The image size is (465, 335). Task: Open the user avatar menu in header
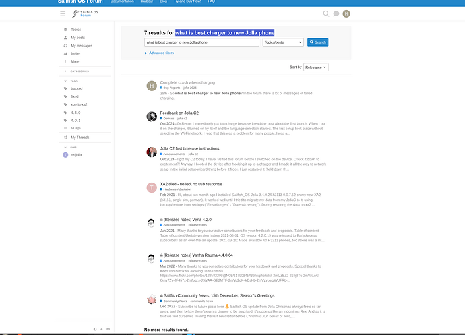tap(346, 13)
